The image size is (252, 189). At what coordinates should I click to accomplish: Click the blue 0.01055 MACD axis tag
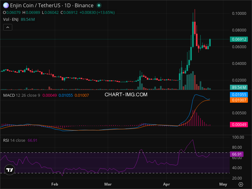click(x=239, y=95)
